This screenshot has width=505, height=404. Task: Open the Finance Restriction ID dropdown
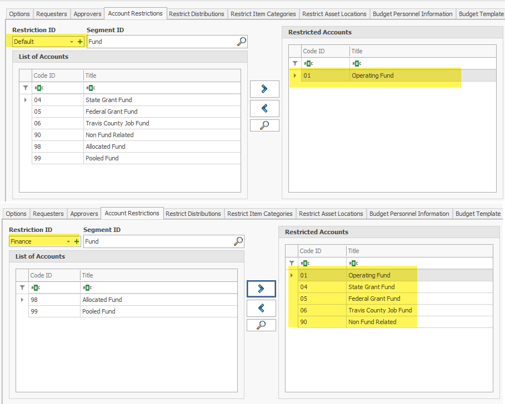68,241
